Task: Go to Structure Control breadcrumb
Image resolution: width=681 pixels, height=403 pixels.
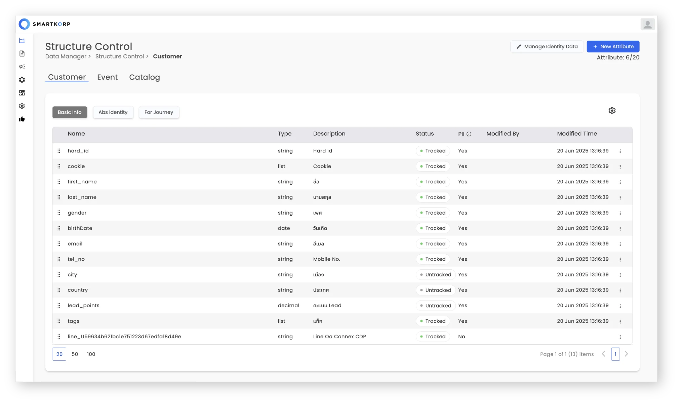Action: [x=120, y=56]
